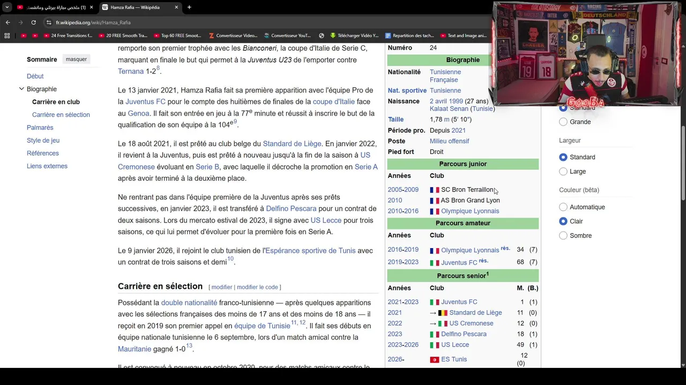Close the Hamza Rafia Wikipédia tab
The height and width of the screenshot is (385, 686).
coord(176,7)
